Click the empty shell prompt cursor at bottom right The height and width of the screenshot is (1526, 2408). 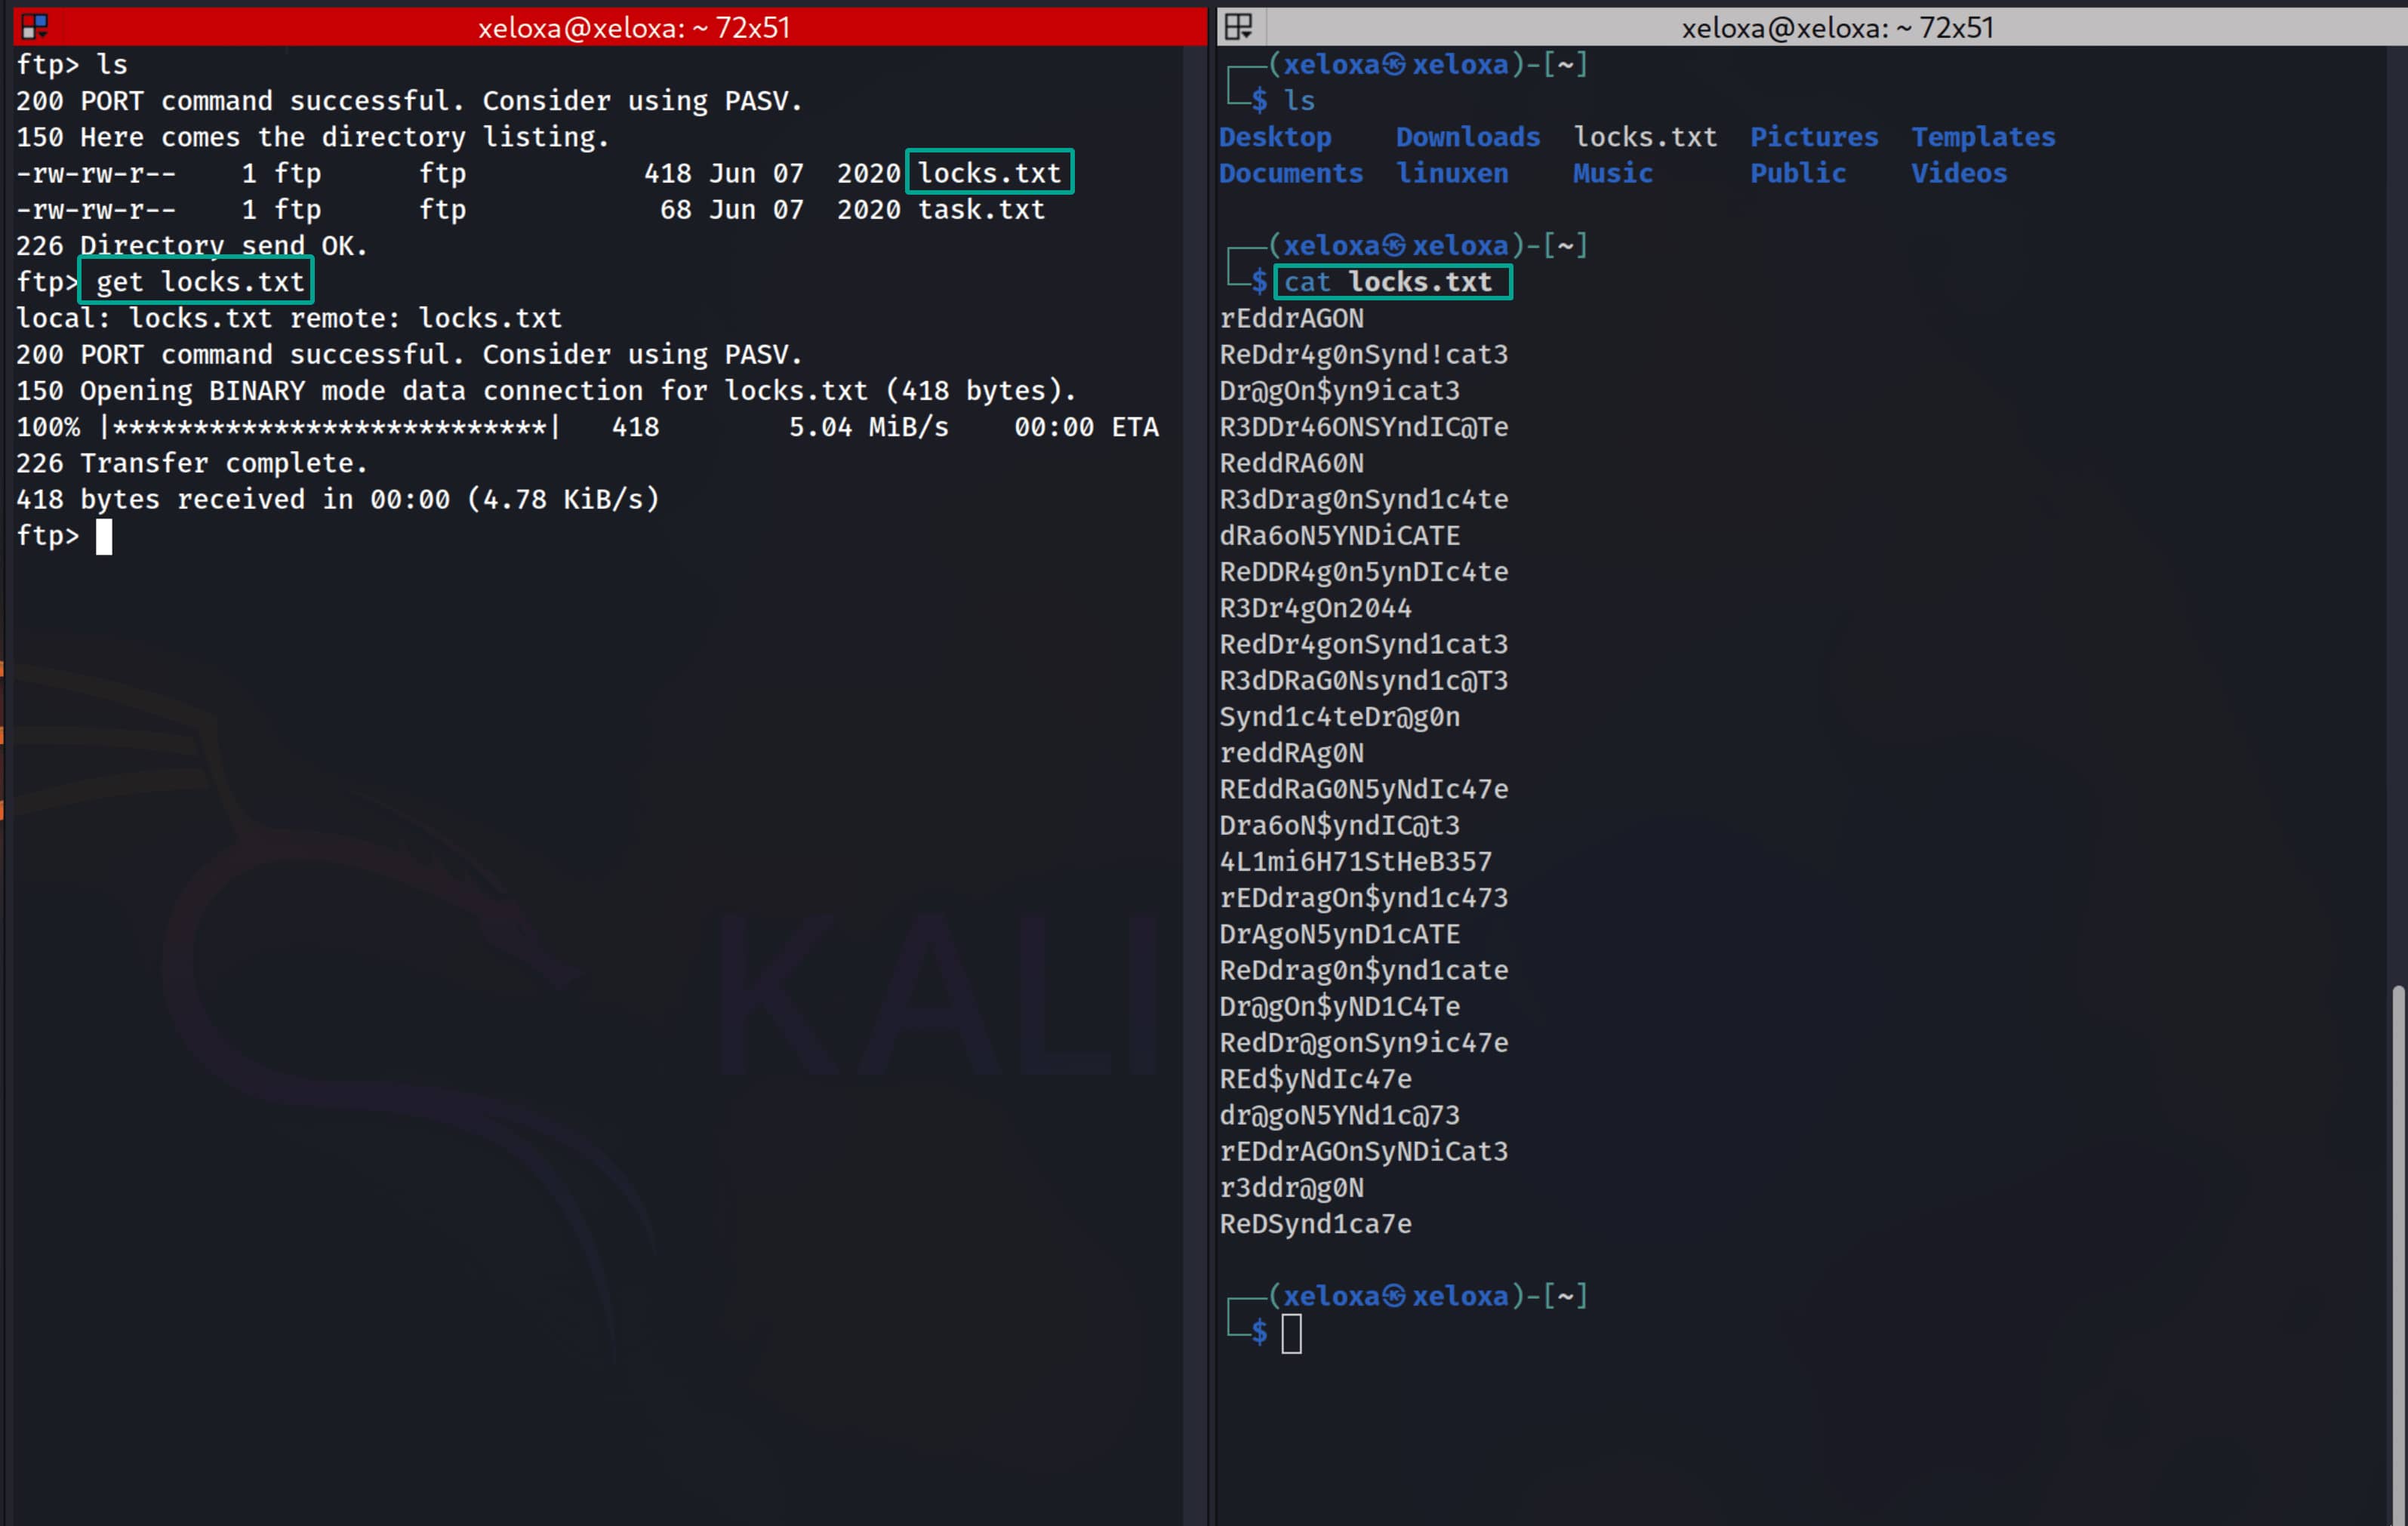tap(1291, 1333)
